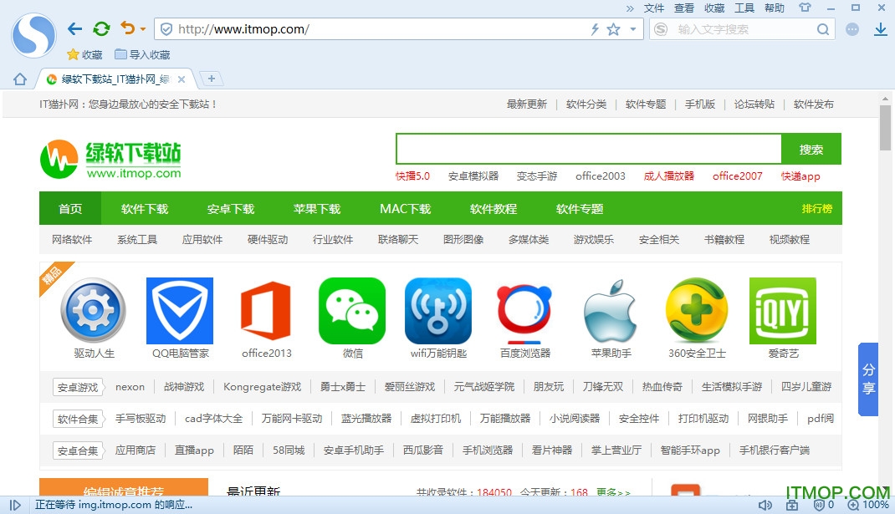Open the 文件 menu

pyautogui.click(x=653, y=8)
